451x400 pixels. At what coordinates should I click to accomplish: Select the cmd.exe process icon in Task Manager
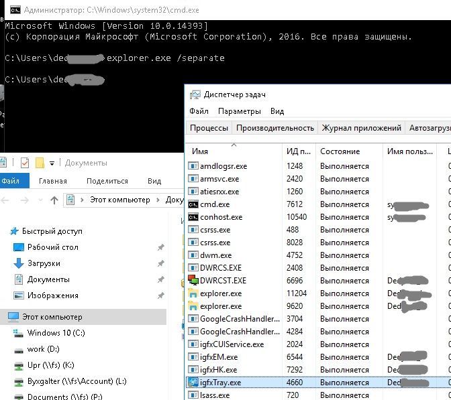(x=193, y=204)
